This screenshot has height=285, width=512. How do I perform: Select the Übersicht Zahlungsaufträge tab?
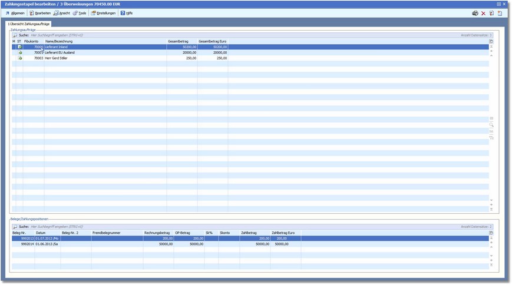(x=29, y=24)
